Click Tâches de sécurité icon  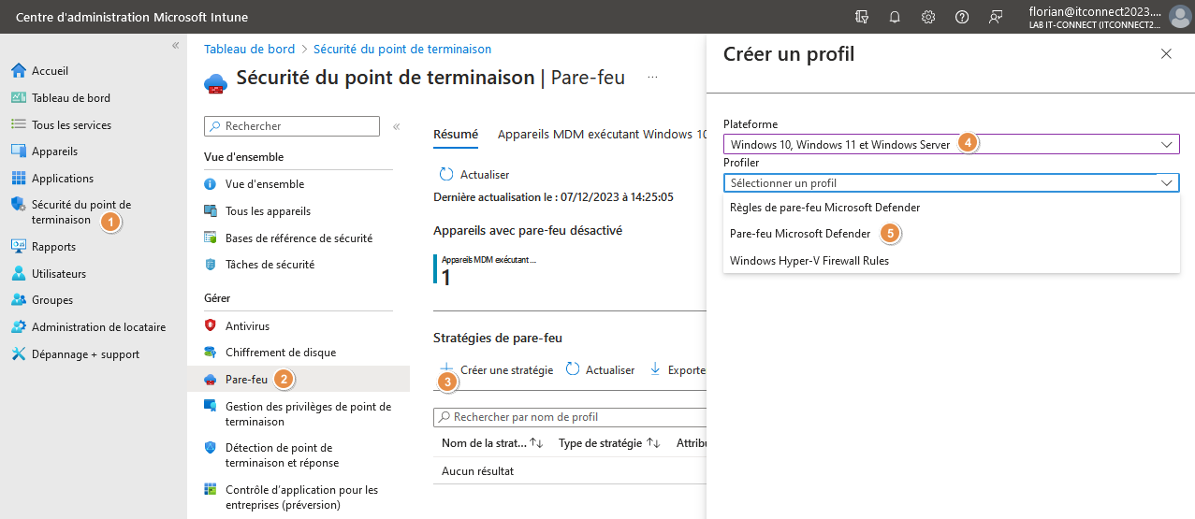211,265
